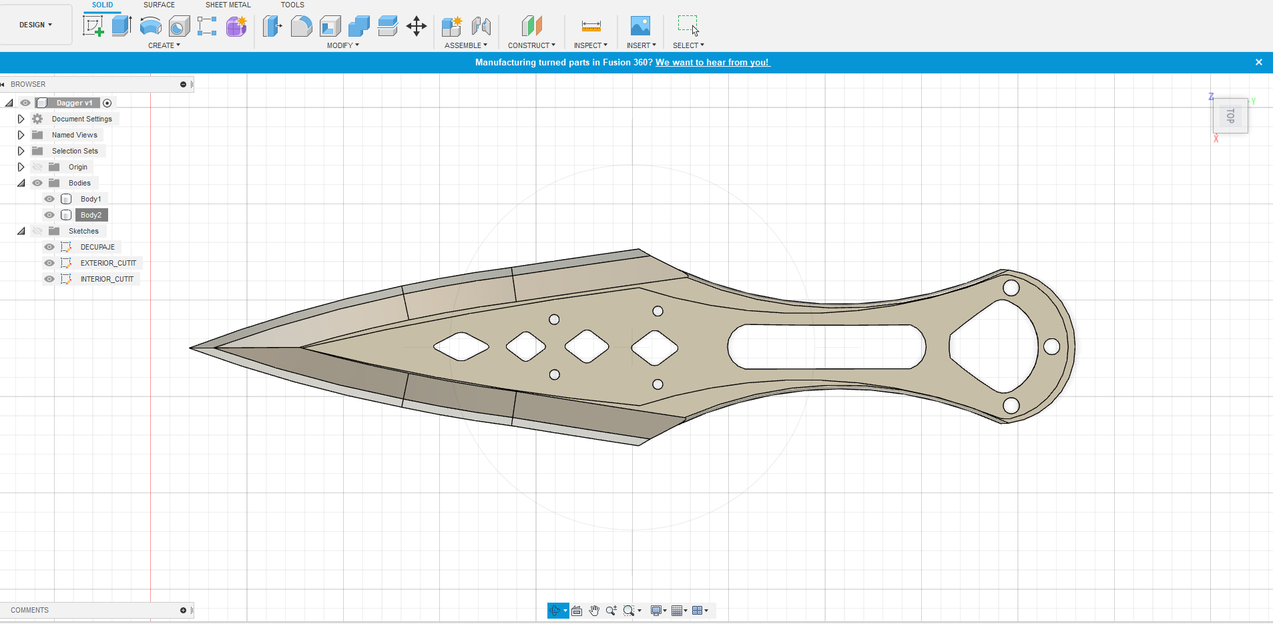Activate the Extrude tool

121,26
